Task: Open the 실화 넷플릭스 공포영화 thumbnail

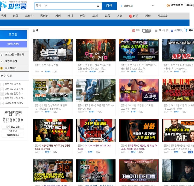Action: [139, 131]
